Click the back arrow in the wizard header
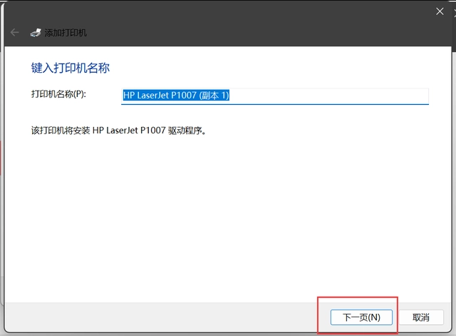Screen dimensions: 456x336 click(14, 32)
